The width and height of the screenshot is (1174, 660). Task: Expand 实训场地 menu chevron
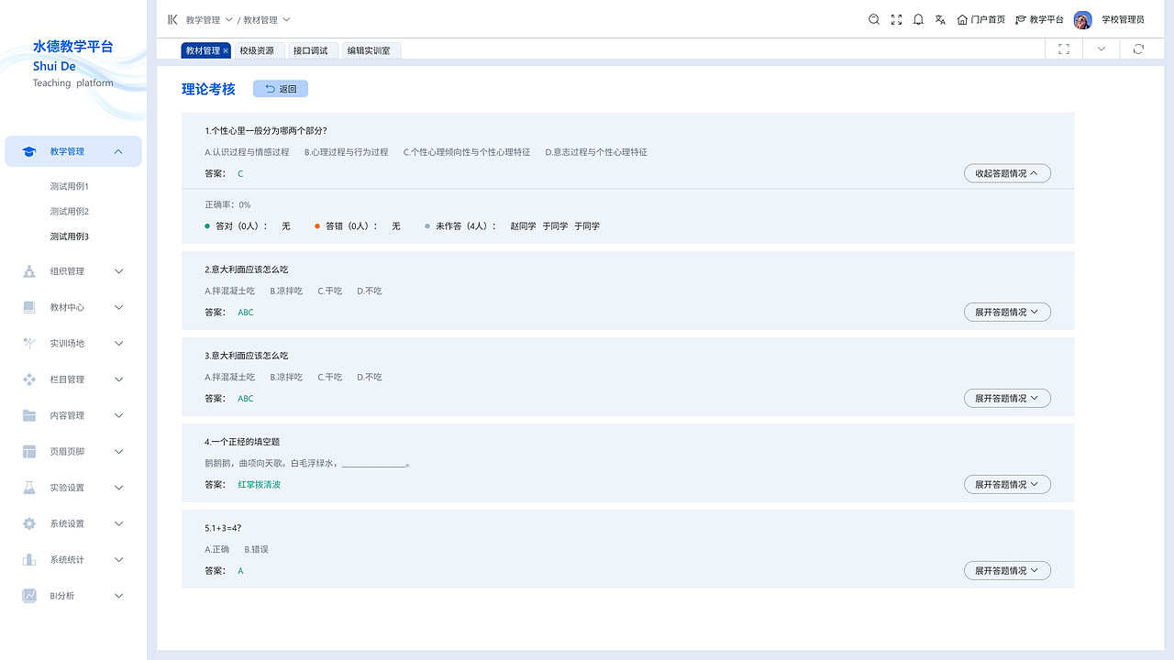[x=118, y=343]
